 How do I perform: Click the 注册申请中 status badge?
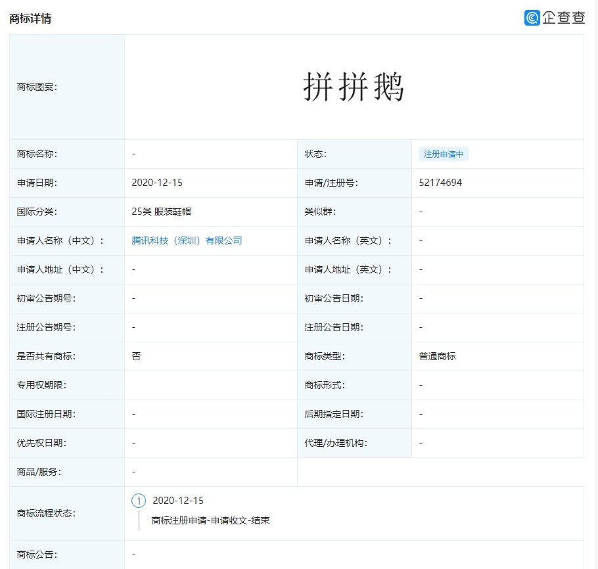(444, 154)
